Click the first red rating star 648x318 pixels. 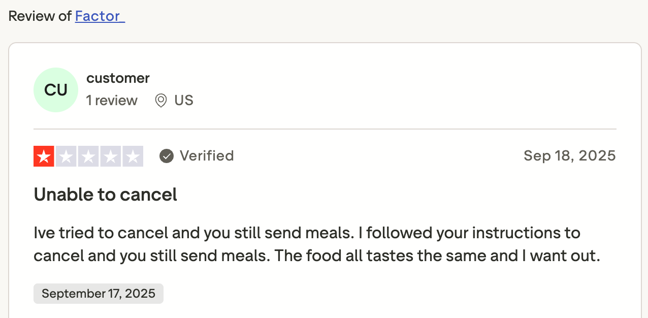[x=44, y=156]
